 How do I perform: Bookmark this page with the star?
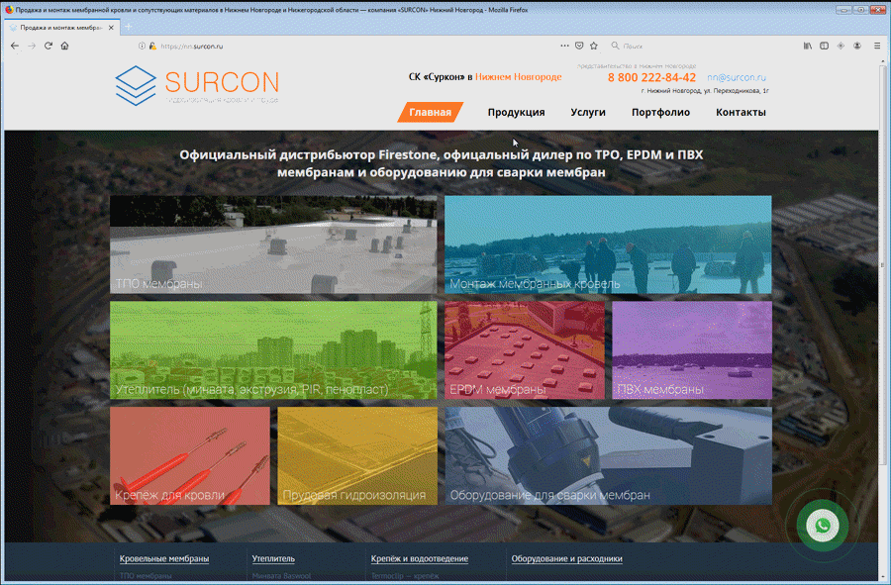tap(594, 46)
